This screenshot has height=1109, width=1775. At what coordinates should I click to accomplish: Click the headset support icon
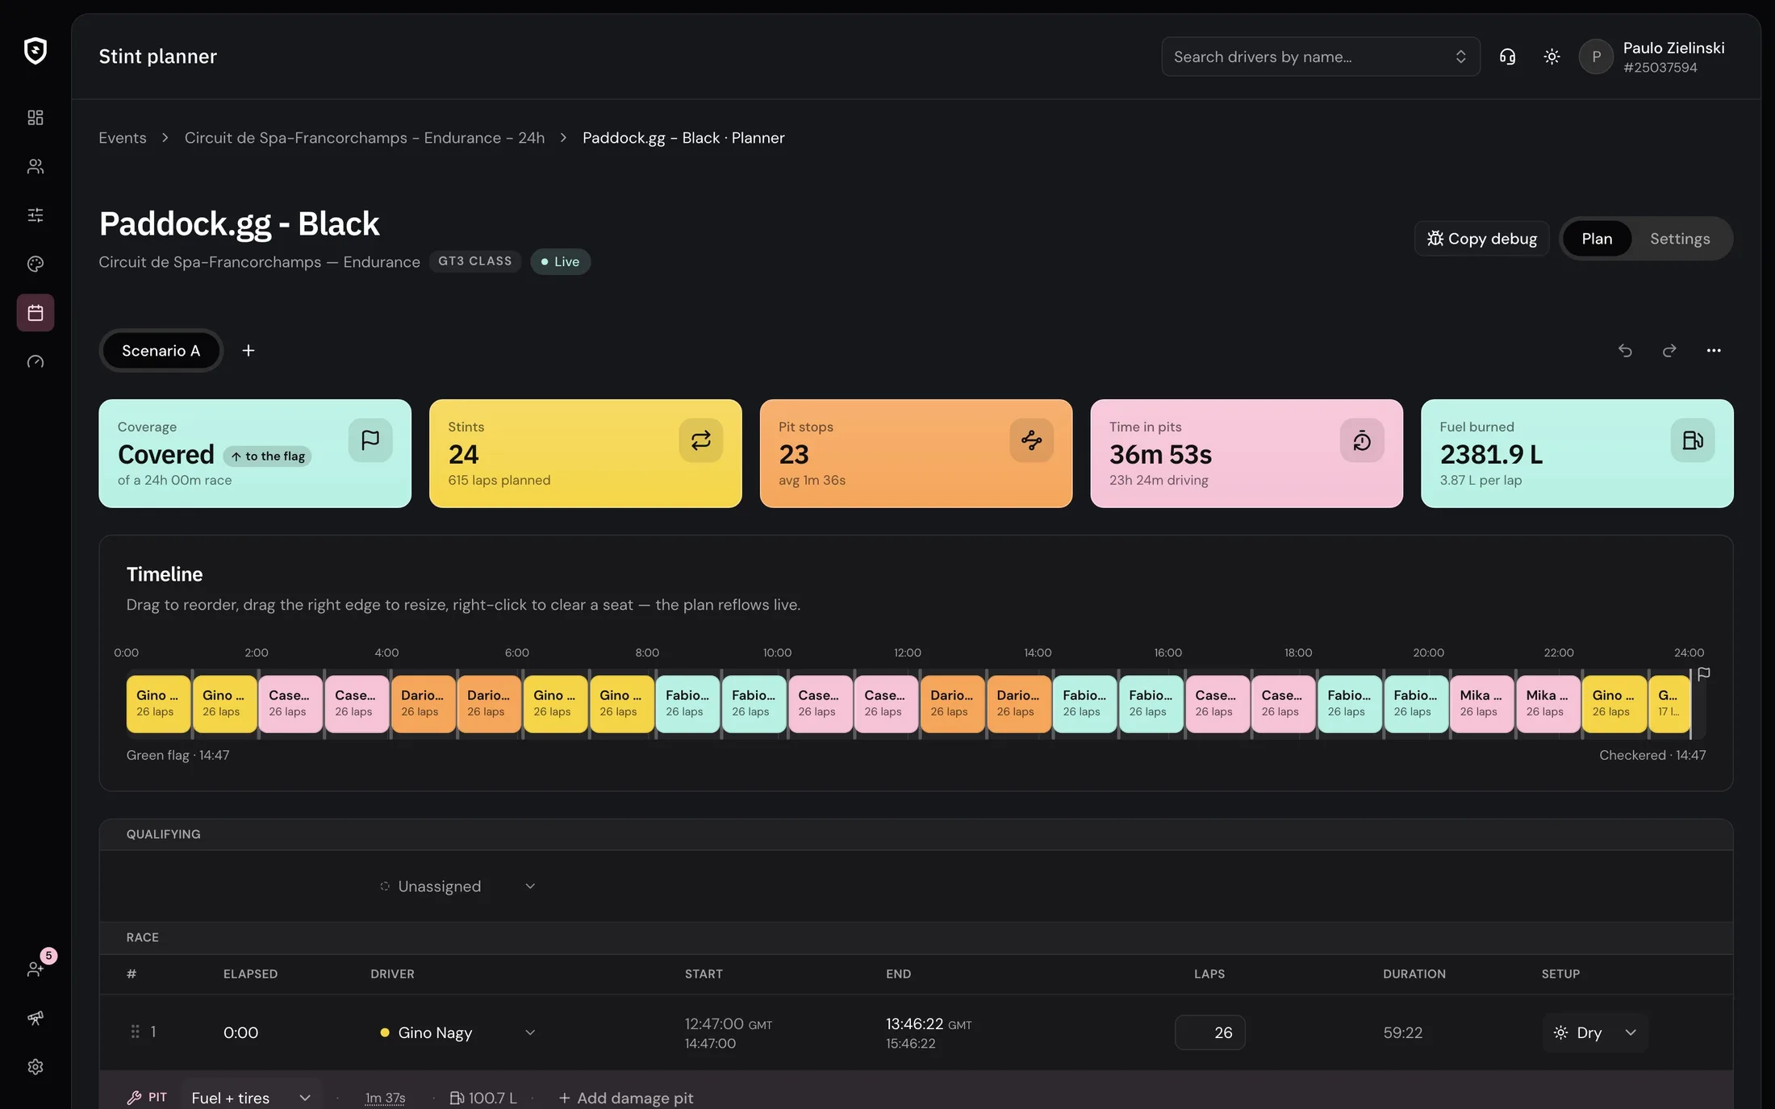tap(1507, 56)
